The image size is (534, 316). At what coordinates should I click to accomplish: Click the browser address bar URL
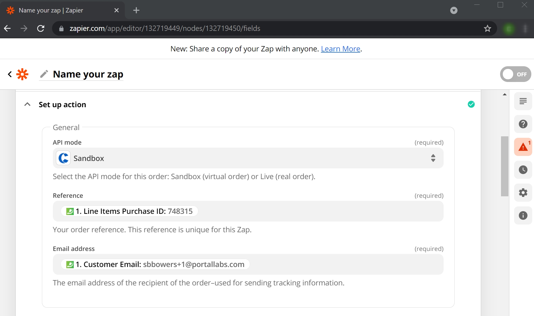pyautogui.click(x=165, y=29)
